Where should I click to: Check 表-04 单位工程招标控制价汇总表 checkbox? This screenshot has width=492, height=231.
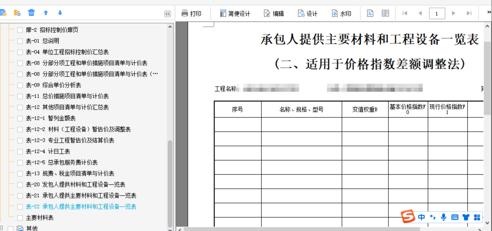pyautogui.click(x=20, y=52)
